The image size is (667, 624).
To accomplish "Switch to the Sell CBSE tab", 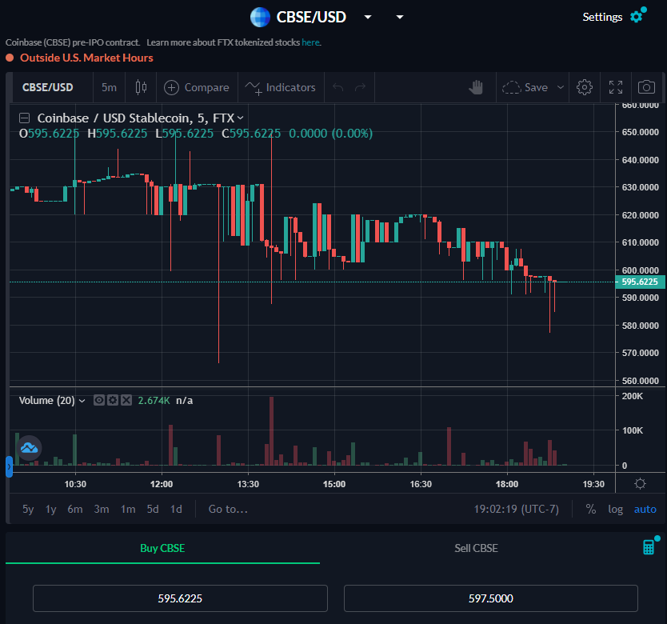I will [476, 548].
